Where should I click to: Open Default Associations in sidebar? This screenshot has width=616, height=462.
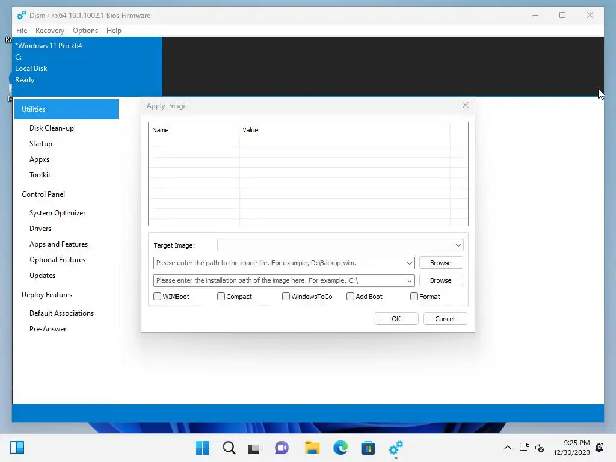(62, 313)
